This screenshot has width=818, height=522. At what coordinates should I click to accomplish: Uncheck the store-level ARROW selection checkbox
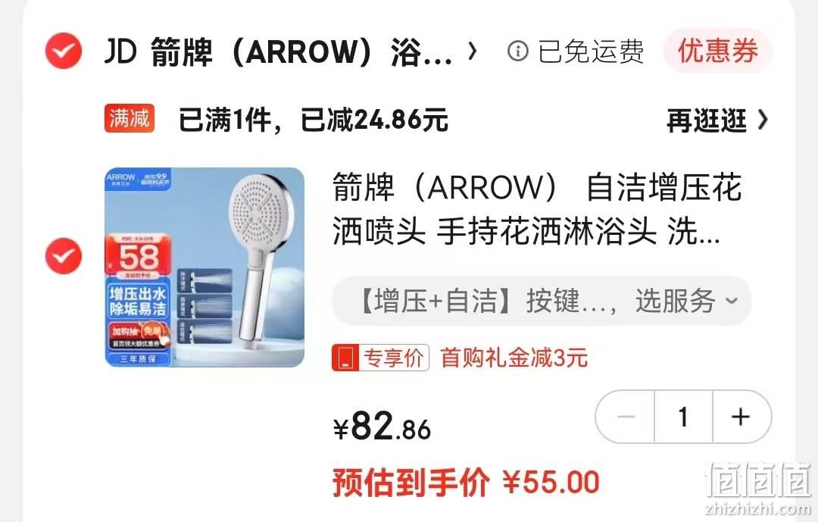(64, 51)
